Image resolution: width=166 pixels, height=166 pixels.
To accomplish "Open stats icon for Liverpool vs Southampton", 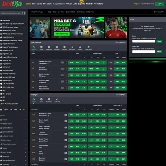I will coord(66,134).
